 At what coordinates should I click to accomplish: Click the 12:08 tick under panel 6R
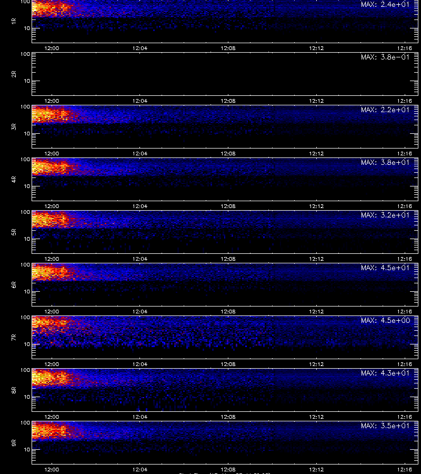[x=228, y=311]
